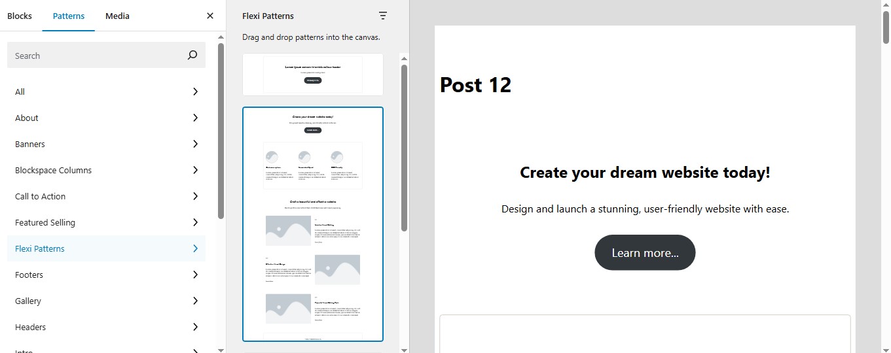Viewport: 891px width, 353px height.
Task: Expand the Footers category chevron
Action: [x=195, y=275]
